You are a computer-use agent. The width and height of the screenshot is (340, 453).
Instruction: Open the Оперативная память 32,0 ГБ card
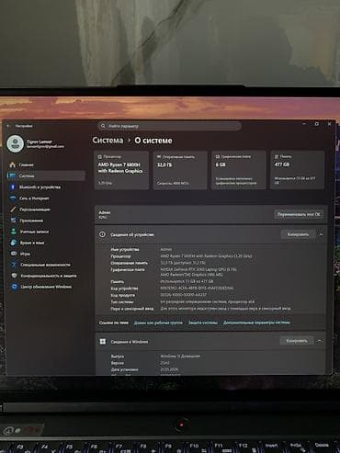180,170
